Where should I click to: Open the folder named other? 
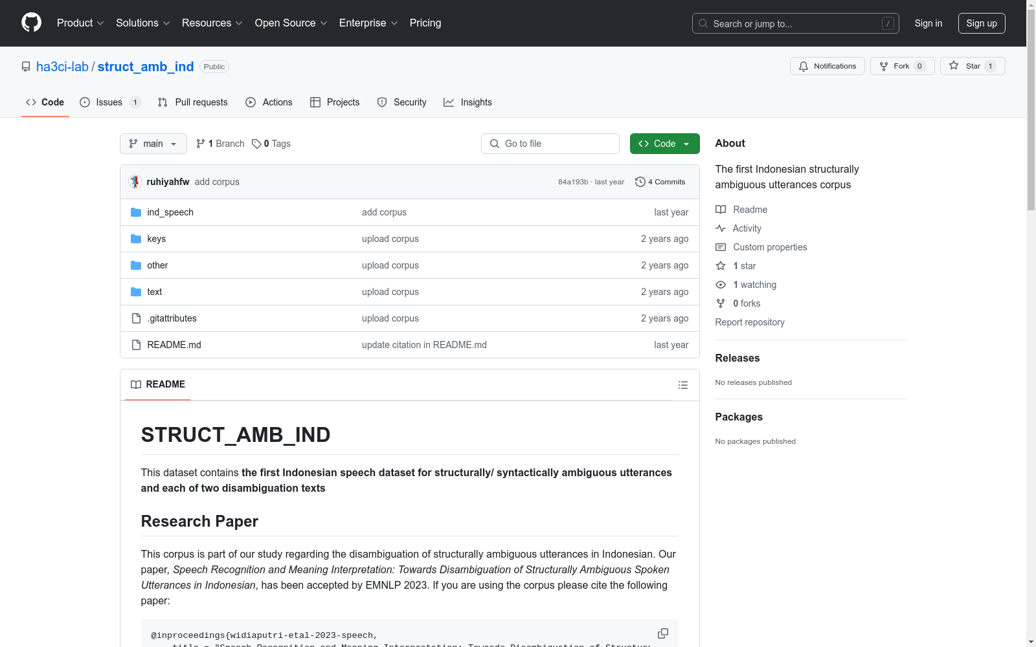point(157,265)
